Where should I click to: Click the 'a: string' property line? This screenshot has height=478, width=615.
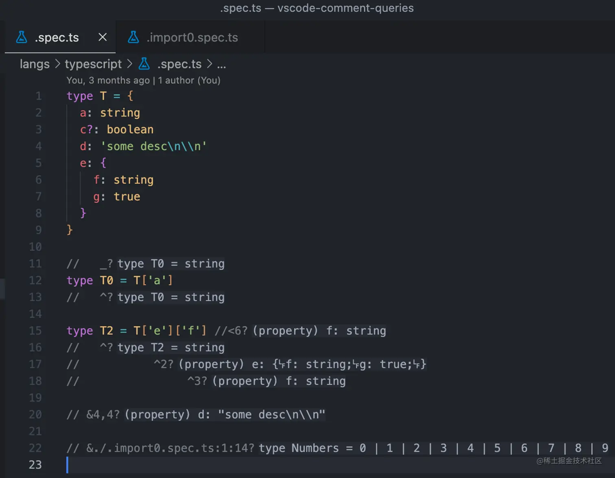pos(110,113)
